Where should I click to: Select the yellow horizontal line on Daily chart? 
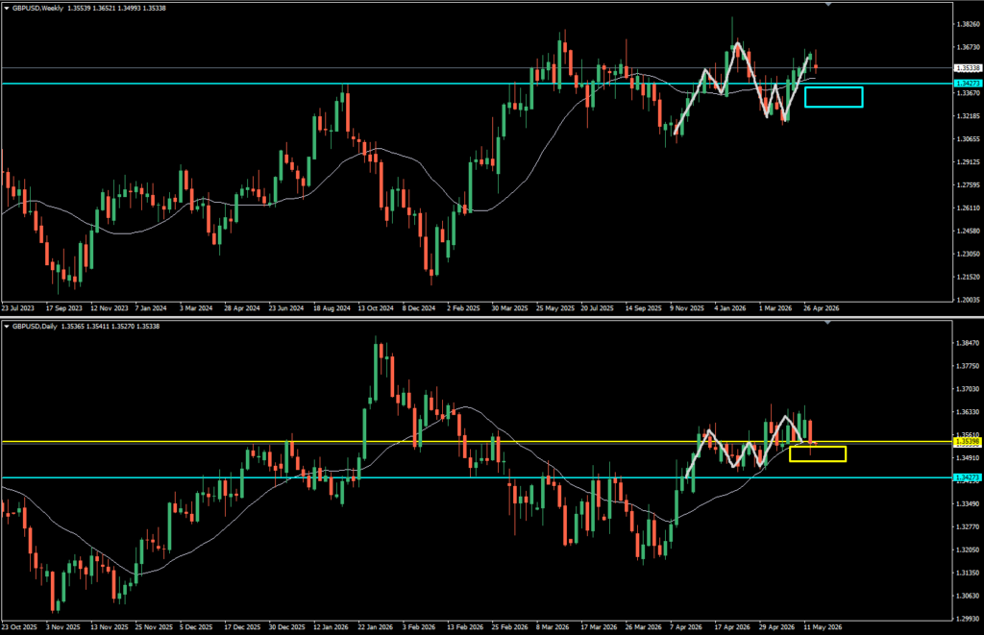pos(477,442)
